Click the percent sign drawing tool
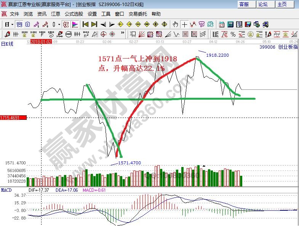The width and height of the screenshot is (299, 226). coord(232,34)
